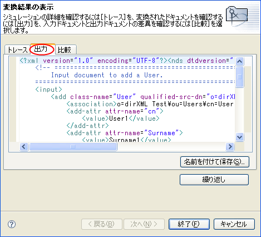The width and height of the screenshot is (261, 237).
Task: Click the <value>Surname1</value> line
Action: coord(126,140)
